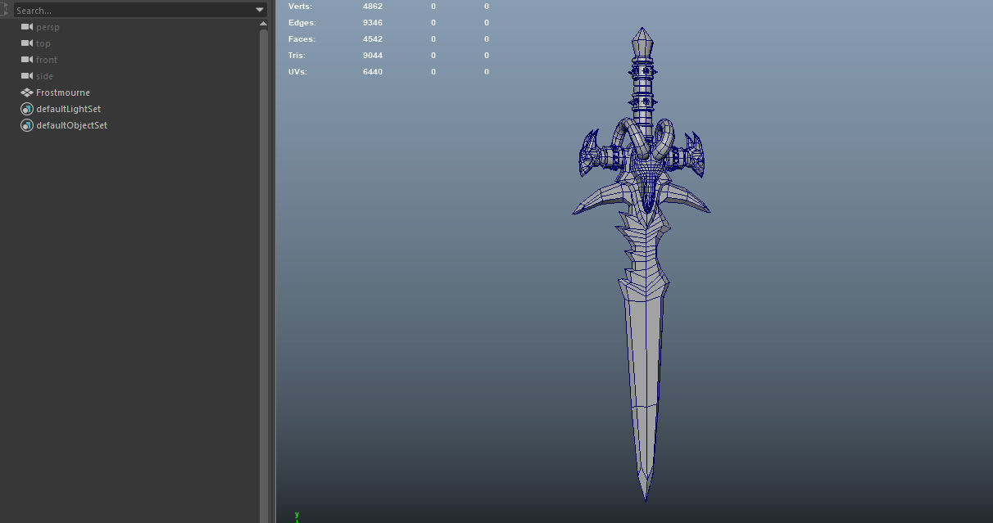Select the side item label

pyautogui.click(x=45, y=76)
